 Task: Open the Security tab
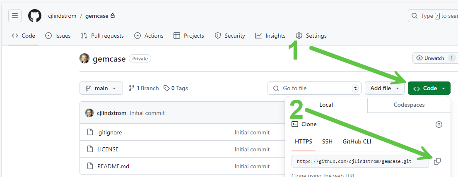[x=229, y=36]
